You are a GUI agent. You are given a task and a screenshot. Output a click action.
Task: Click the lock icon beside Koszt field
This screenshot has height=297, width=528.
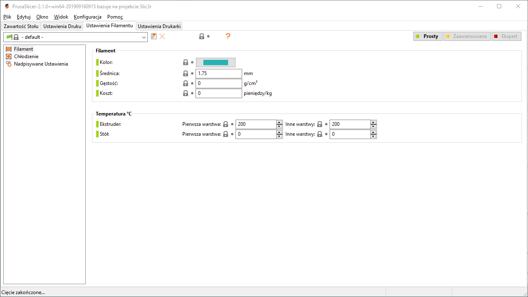click(x=186, y=93)
